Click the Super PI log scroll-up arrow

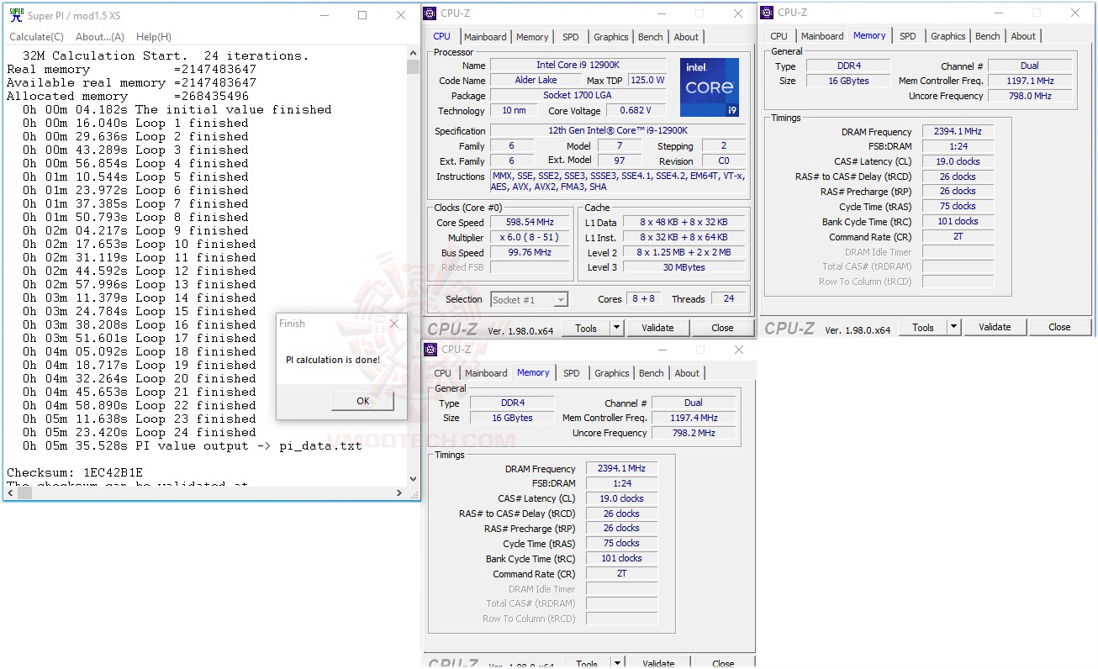tap(413, 54)
